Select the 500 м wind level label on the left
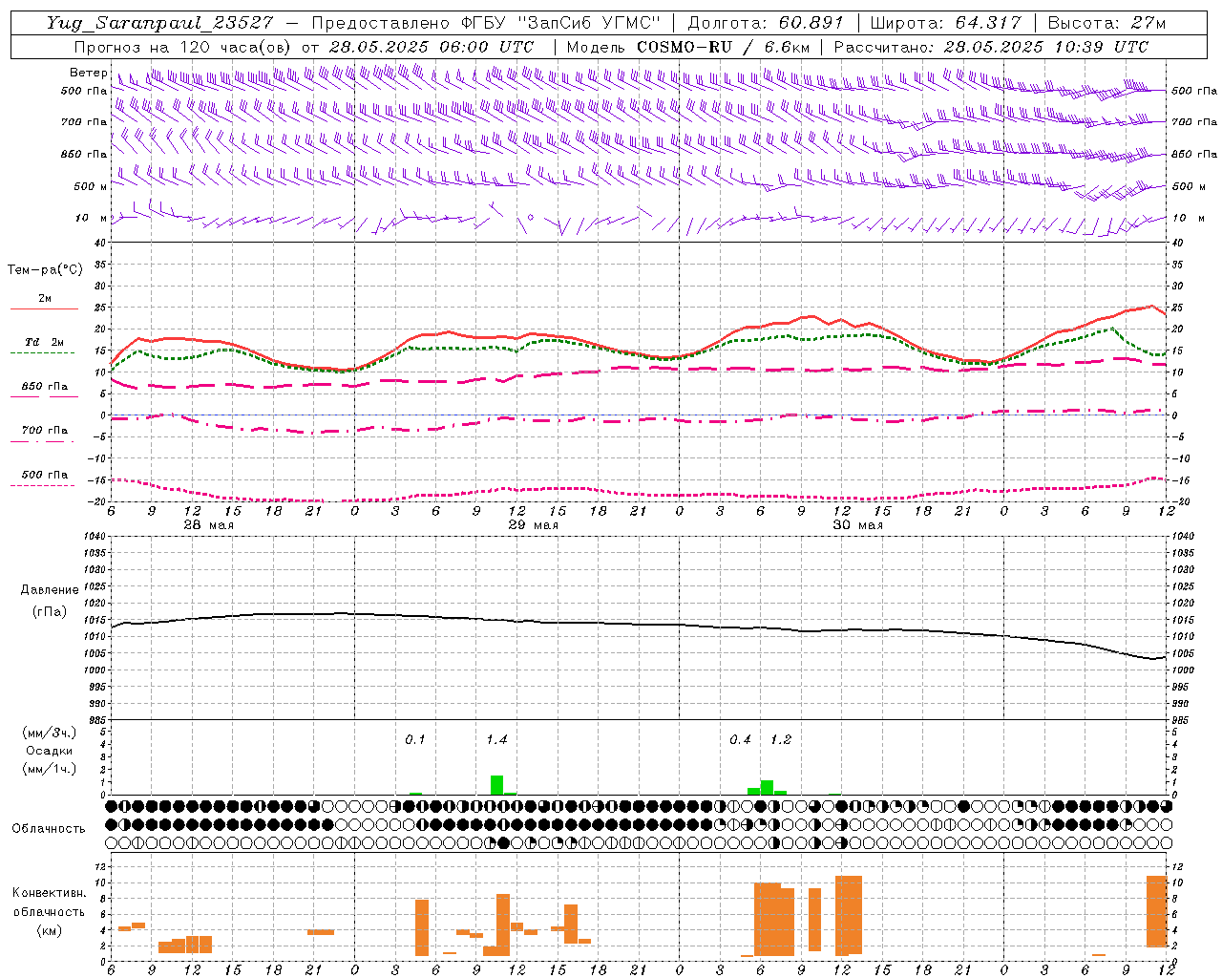 (x=91, y=186)
